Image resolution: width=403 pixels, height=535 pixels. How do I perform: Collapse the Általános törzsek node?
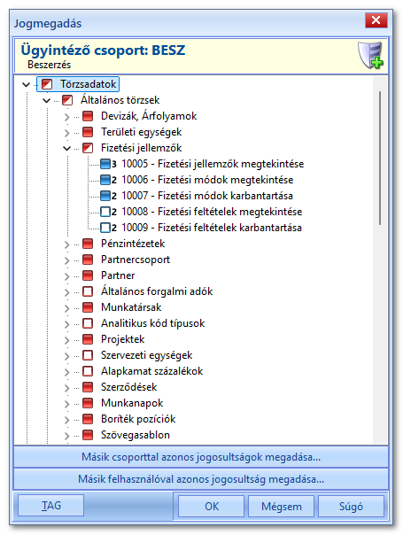(x=47, y=101)
